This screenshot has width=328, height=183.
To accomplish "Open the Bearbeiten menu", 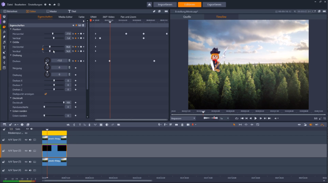I will [20, 4].
